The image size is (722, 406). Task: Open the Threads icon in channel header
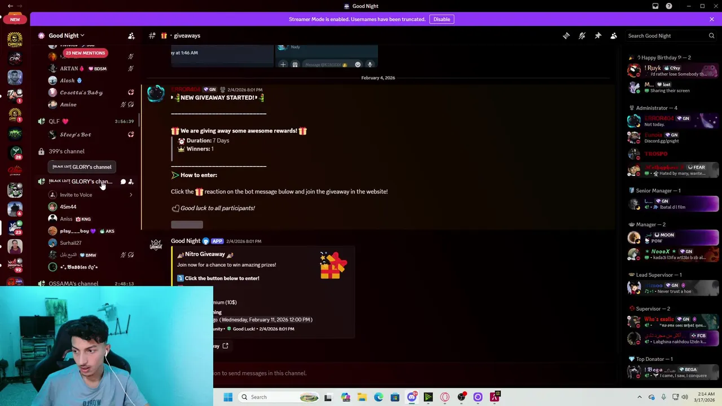(566, 36)
